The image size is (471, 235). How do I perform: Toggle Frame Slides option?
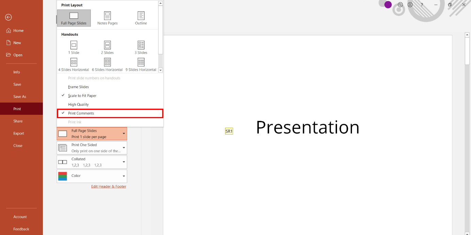coord(110,87)
